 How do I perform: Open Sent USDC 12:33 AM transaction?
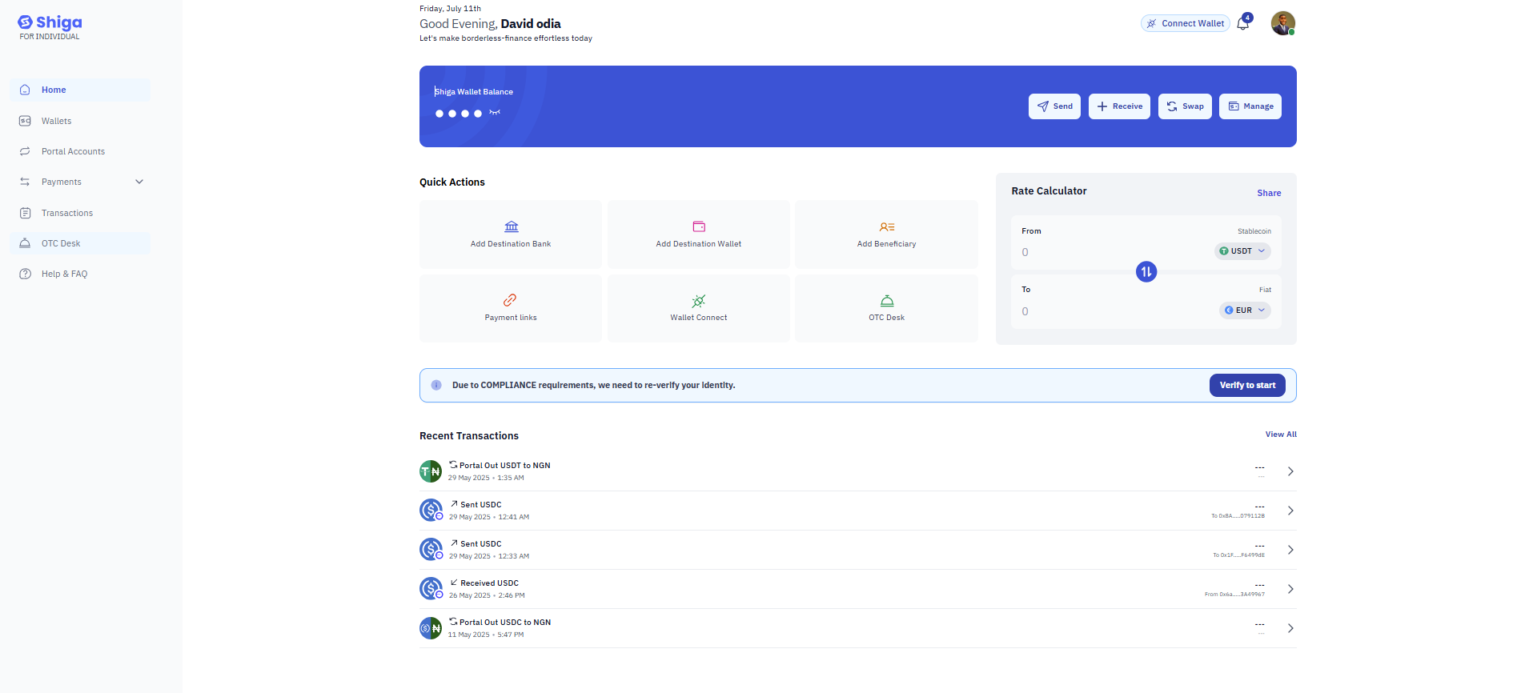point(858,550)
